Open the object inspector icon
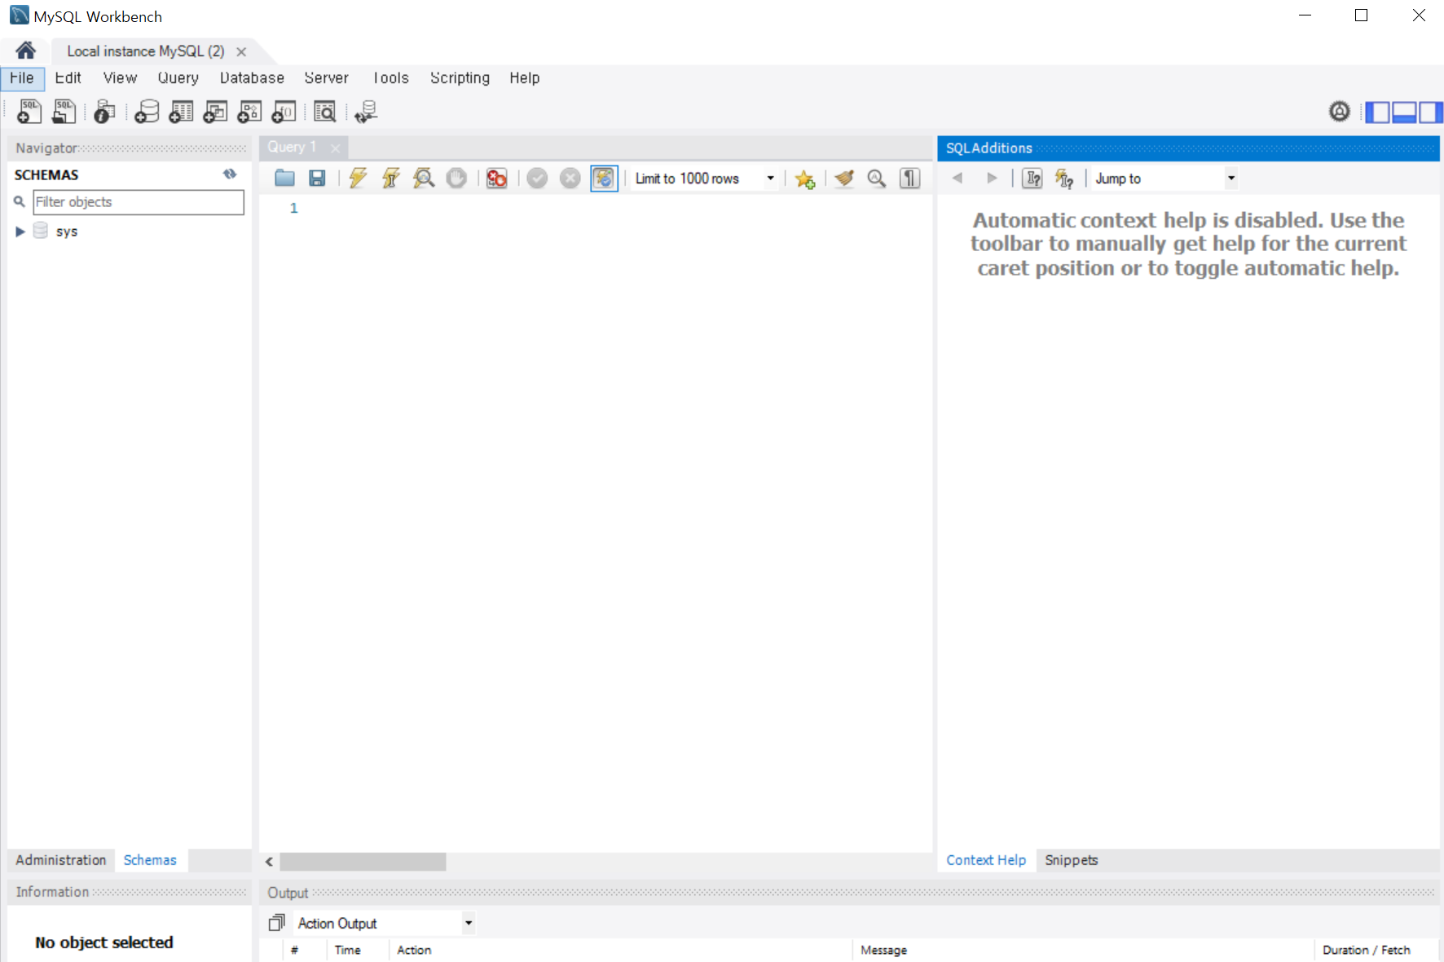The width and height of the screenshot is (1444, 962). tap(104, 111)
